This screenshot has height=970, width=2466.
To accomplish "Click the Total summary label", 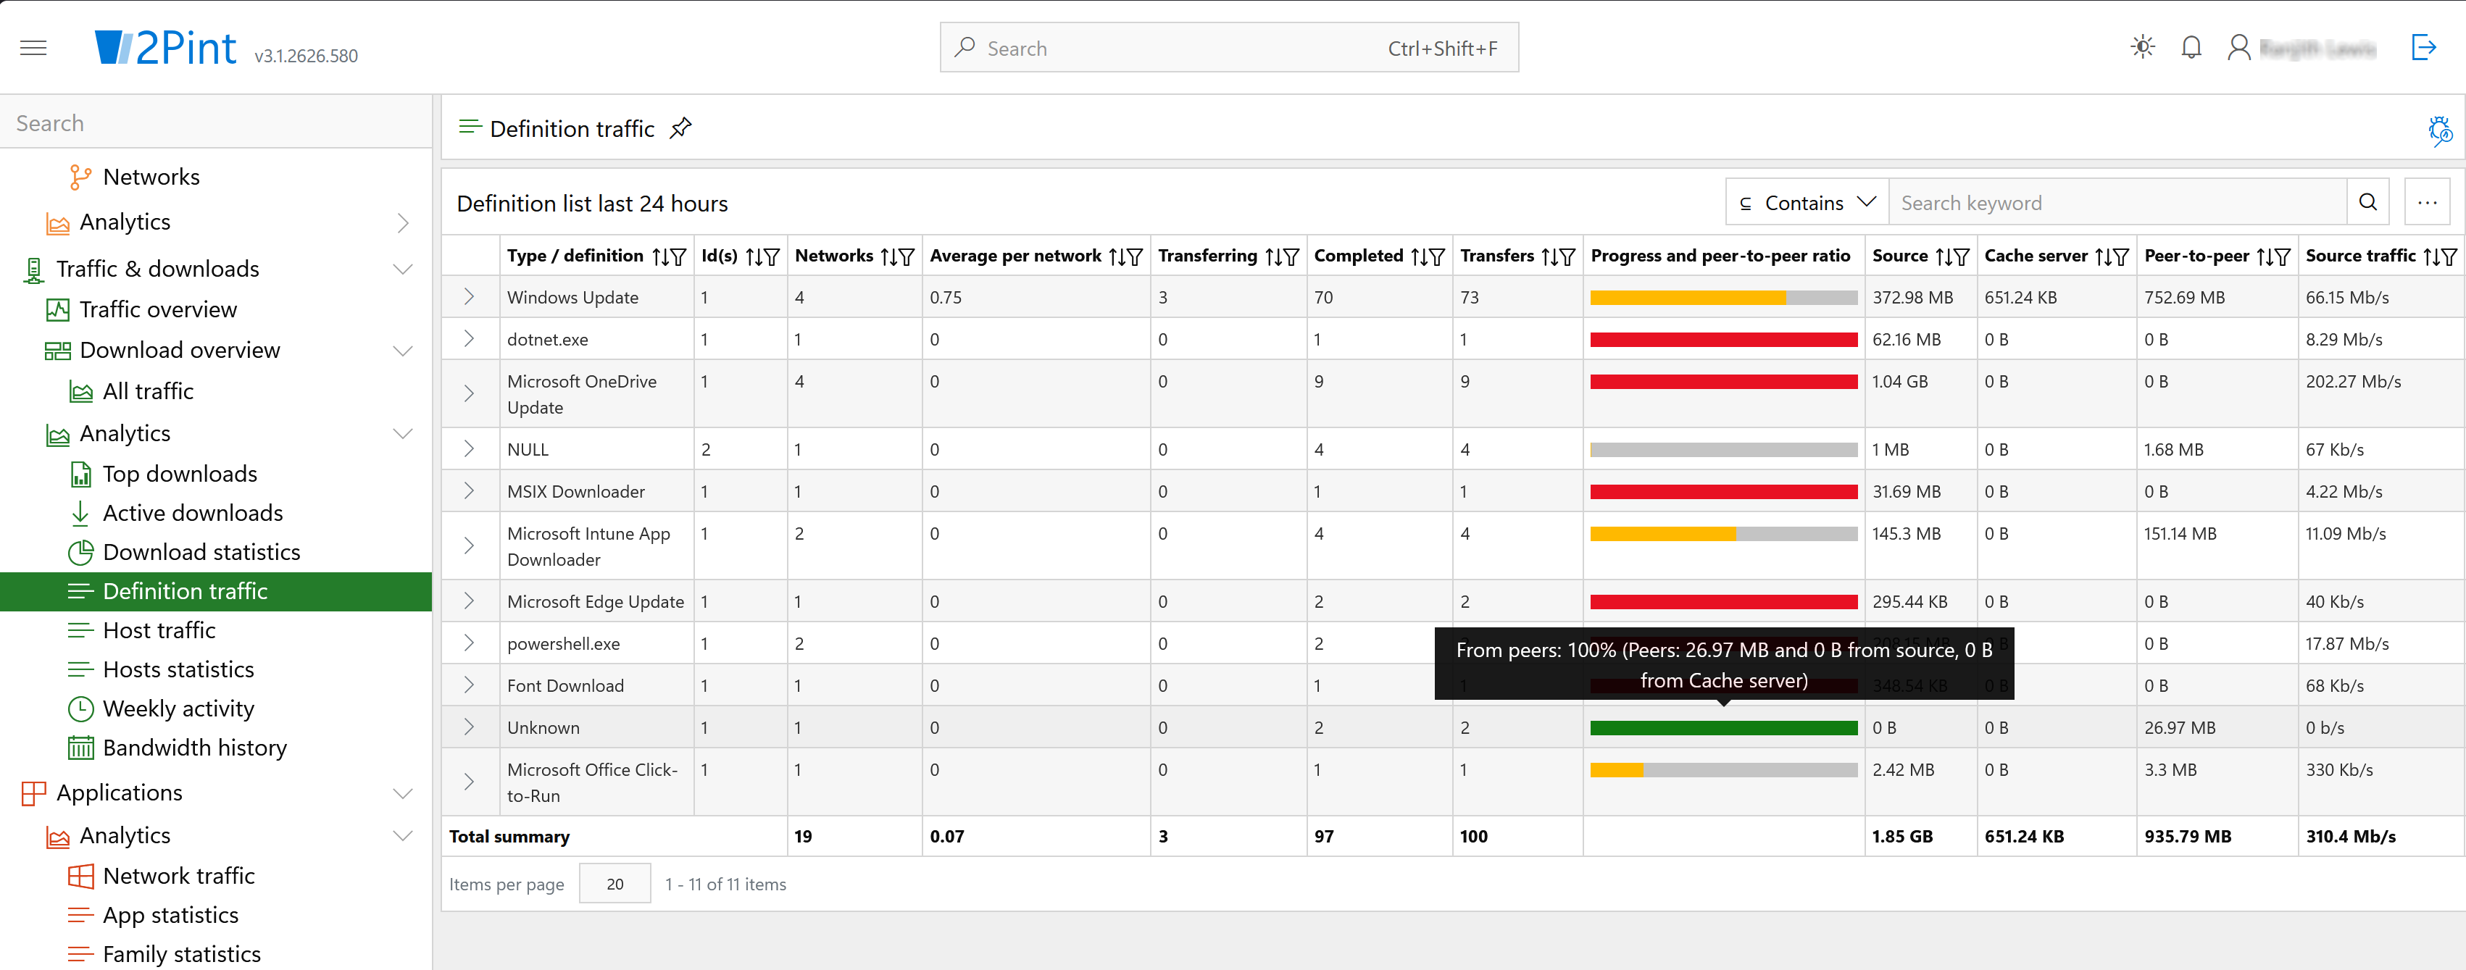I will 509,837.
